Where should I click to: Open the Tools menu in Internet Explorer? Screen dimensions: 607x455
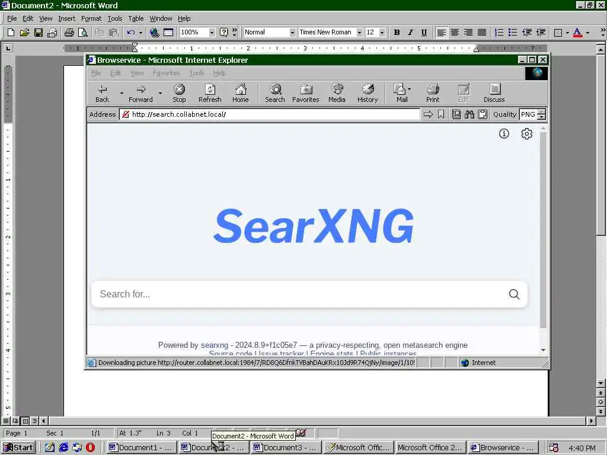coord(197,73)
